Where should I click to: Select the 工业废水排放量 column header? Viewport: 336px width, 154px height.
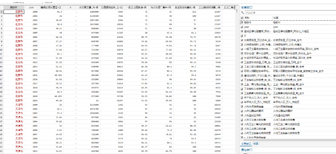coord(210,7)
